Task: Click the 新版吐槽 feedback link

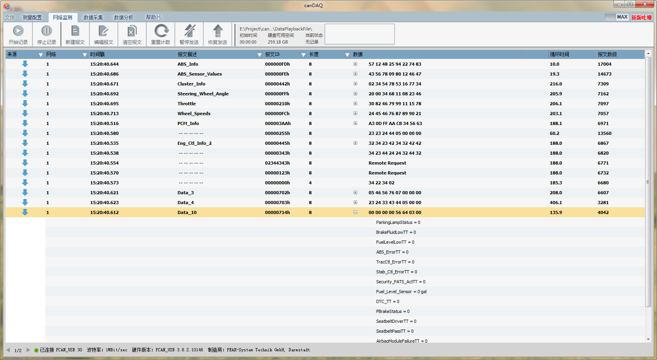Action: coord(641,17)
